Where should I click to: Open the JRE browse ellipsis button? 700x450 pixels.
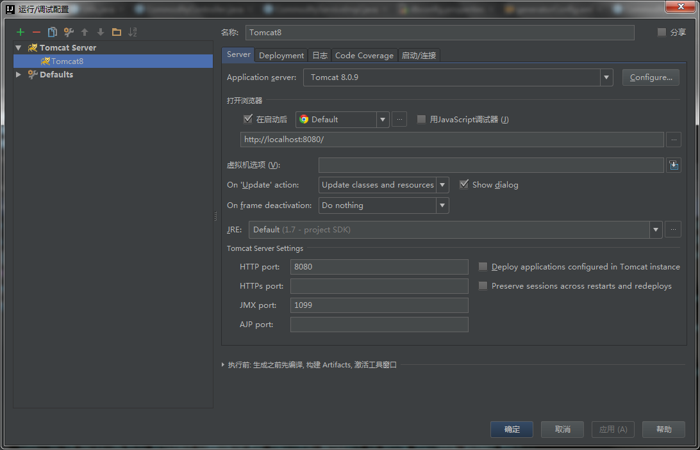coord(673,230)
